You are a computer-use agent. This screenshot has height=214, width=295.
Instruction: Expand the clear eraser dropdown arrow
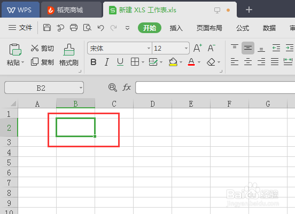tap(219, 62)
